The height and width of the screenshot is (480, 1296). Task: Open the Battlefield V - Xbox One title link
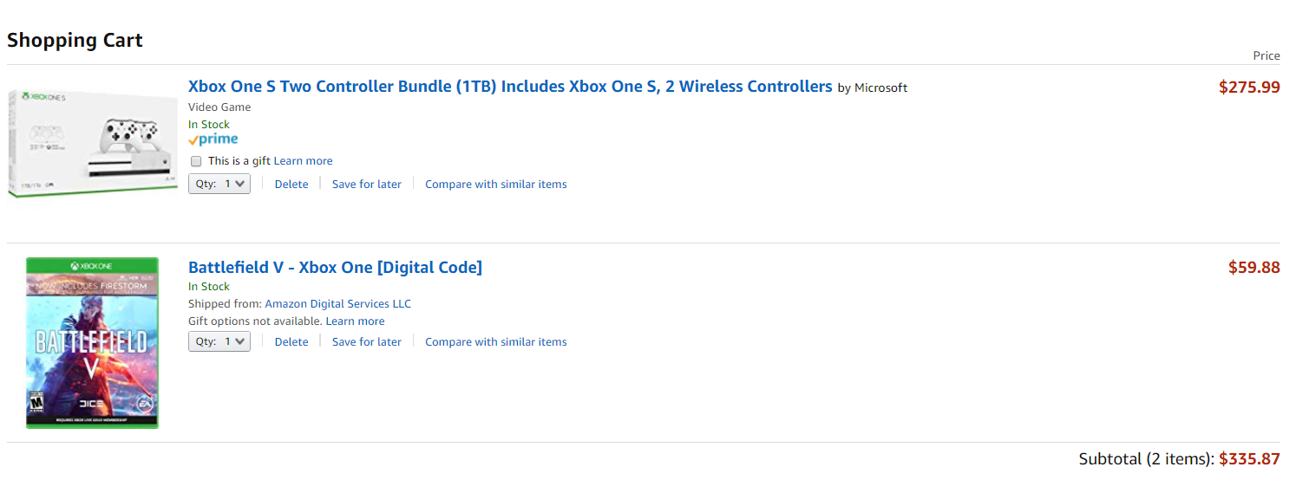pos(335,267)
